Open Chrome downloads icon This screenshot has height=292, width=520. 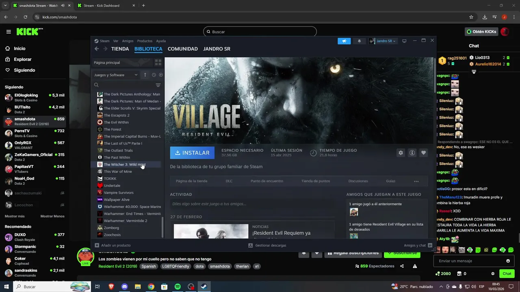[x=485, y=17]
